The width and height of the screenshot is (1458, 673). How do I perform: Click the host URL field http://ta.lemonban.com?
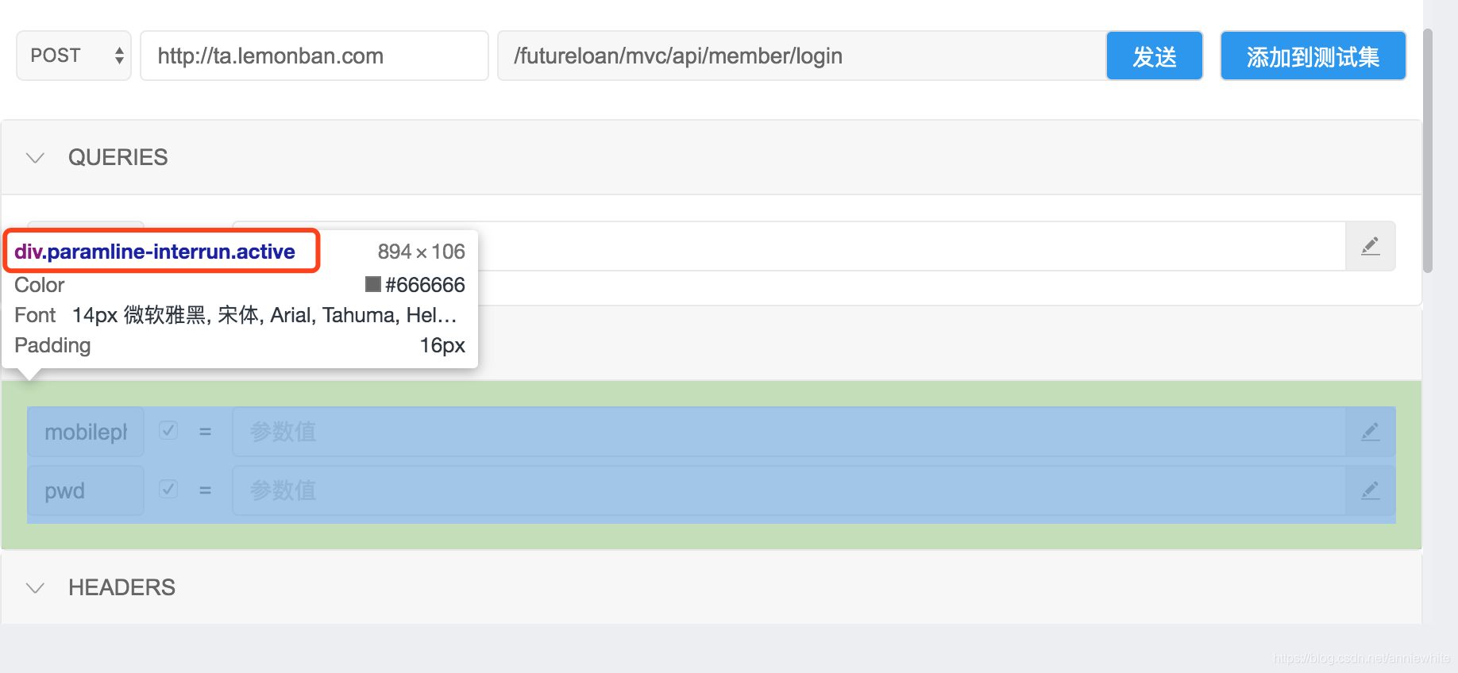coord(314,56)
